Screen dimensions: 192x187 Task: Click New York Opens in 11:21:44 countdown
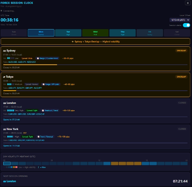12,146
